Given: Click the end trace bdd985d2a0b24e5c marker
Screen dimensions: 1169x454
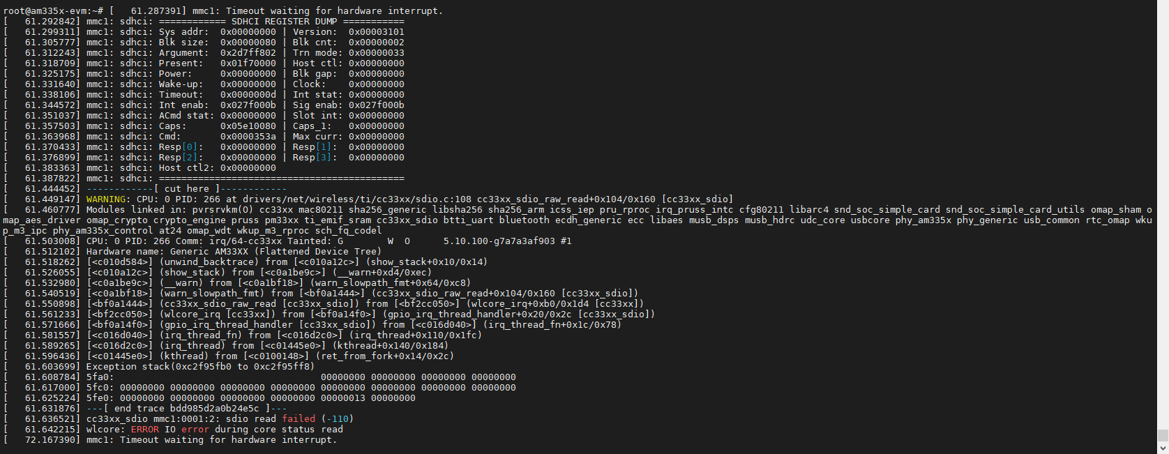Looking at the screenshot, I should 186,409.
